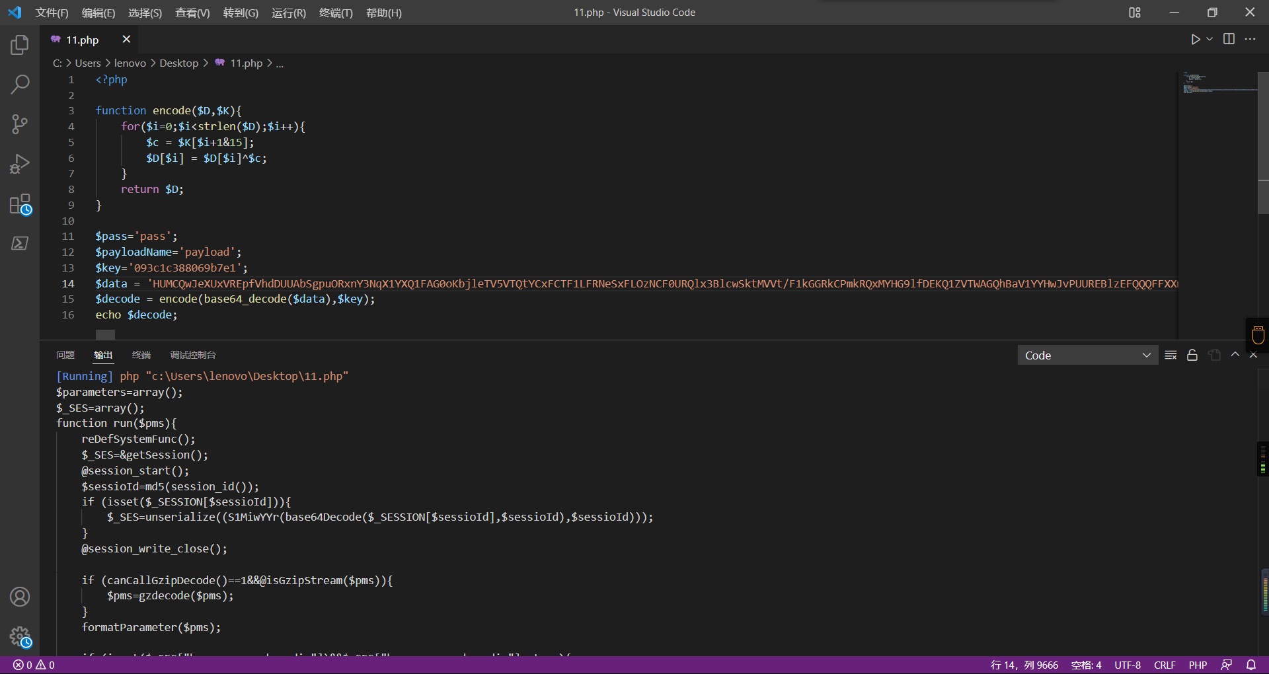Screen dimensions: 1269x674
Task: Click the feedback icon in status bar
Action: tap(1227, 665)
